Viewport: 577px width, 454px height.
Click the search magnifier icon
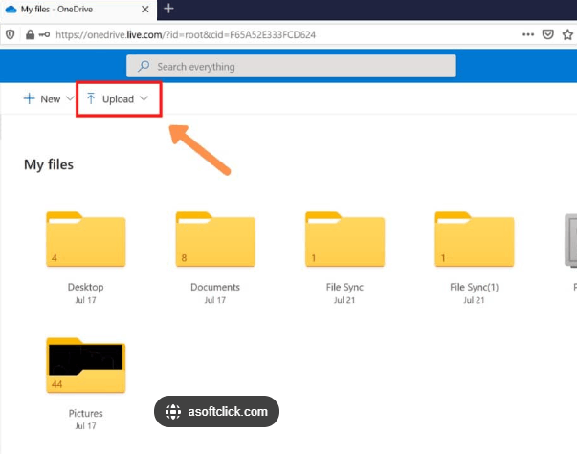point(144,66)
